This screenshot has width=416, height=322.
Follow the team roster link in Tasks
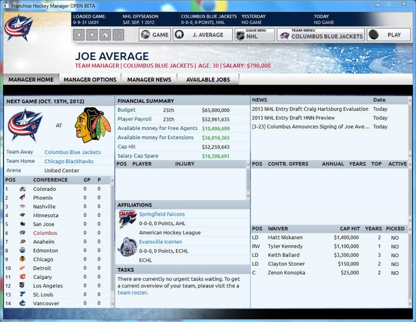(x=132, y=292)
